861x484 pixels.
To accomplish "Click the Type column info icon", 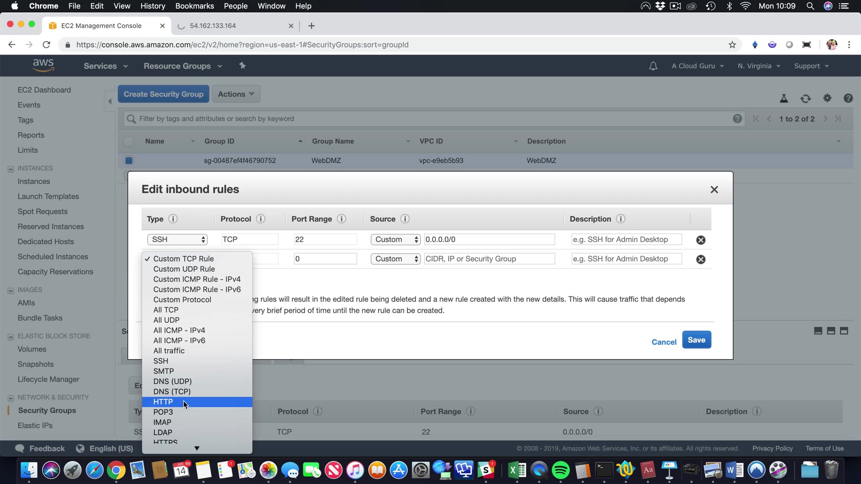I will [173, 219].
